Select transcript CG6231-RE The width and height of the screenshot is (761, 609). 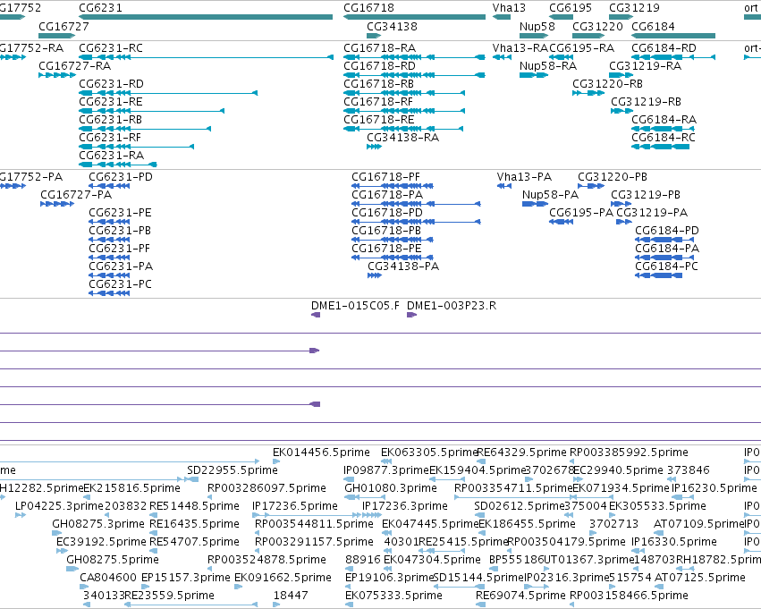click(151, 111)
